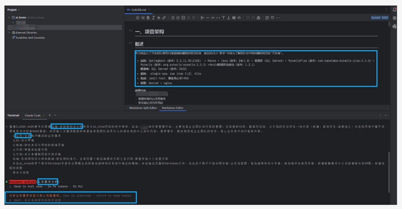Click the 6265 word count badge
This screenshot has height=209, width=402.
385,18
